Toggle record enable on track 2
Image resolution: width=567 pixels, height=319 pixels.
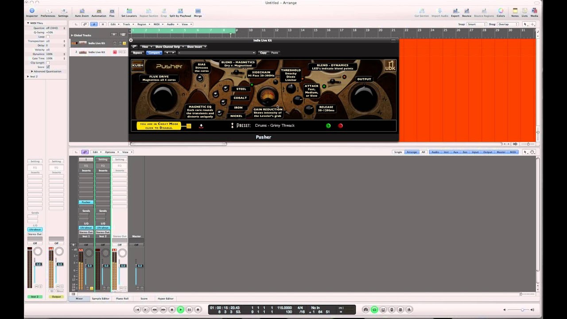coord(115,52)
